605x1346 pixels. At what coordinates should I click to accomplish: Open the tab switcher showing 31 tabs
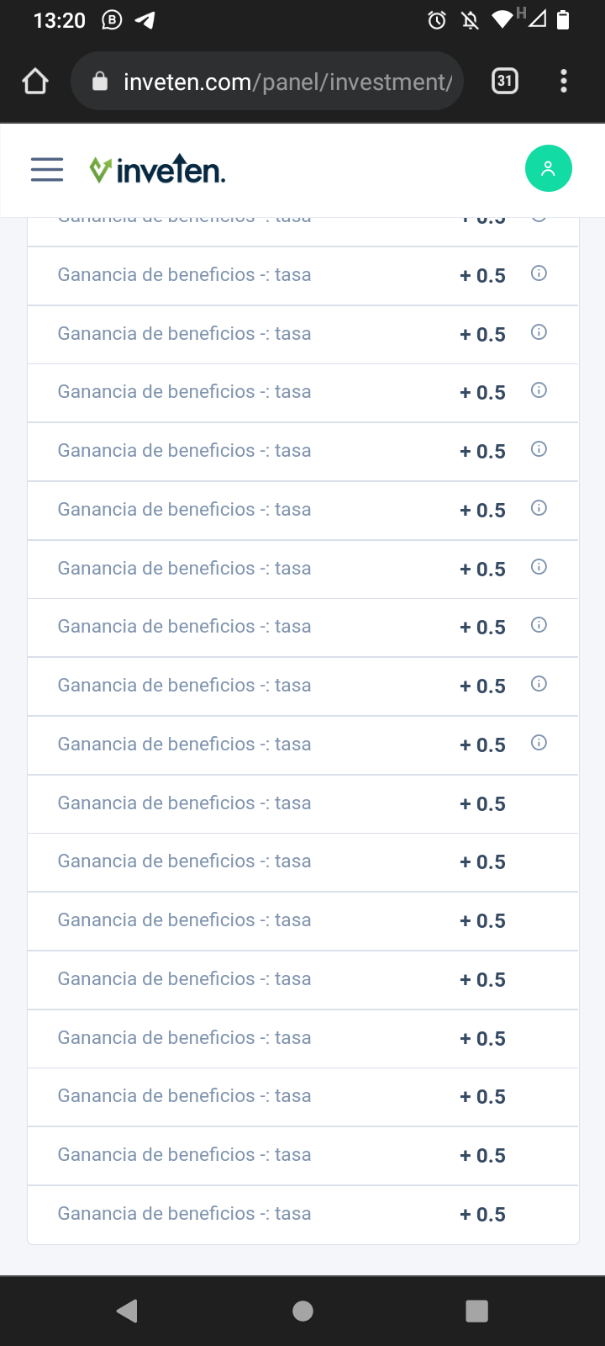click(504, 81)
